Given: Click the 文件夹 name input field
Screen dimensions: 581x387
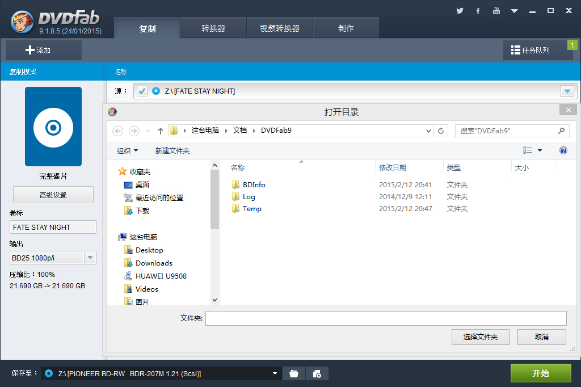Looking at the screenshot, I should 386,318.
